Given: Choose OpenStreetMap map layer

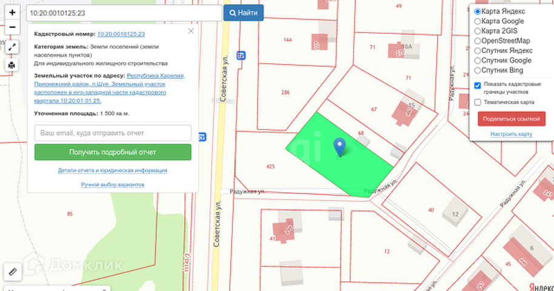Looking at the screenshot, I should 478,41.
